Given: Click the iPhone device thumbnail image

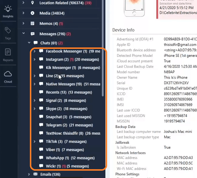Looking at the screenshot, I should pos(134,8).
